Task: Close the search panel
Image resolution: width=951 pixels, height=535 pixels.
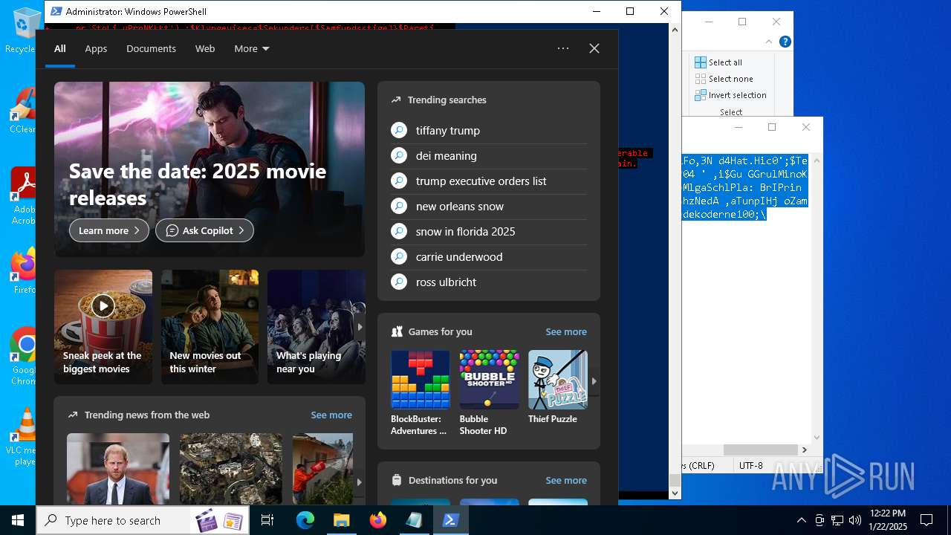Action: (x=594, y=48)
